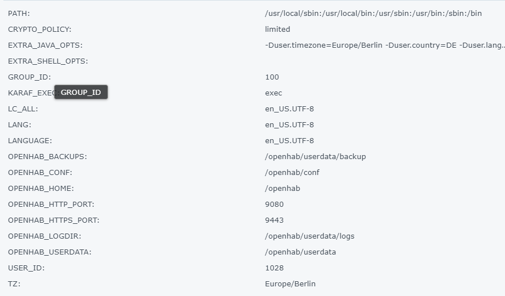Click the LANGUAGE variable label
This screenshot has width=505, height=296.
tap(30, 140)
